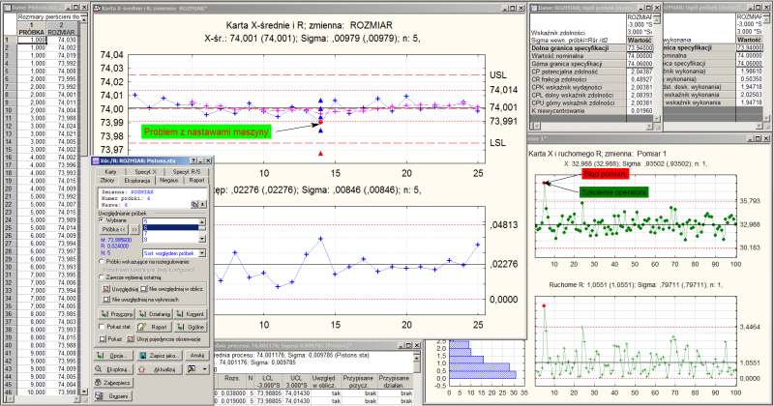
Task: Click the Przyczyny button with icon
Action: coord(117,314)
